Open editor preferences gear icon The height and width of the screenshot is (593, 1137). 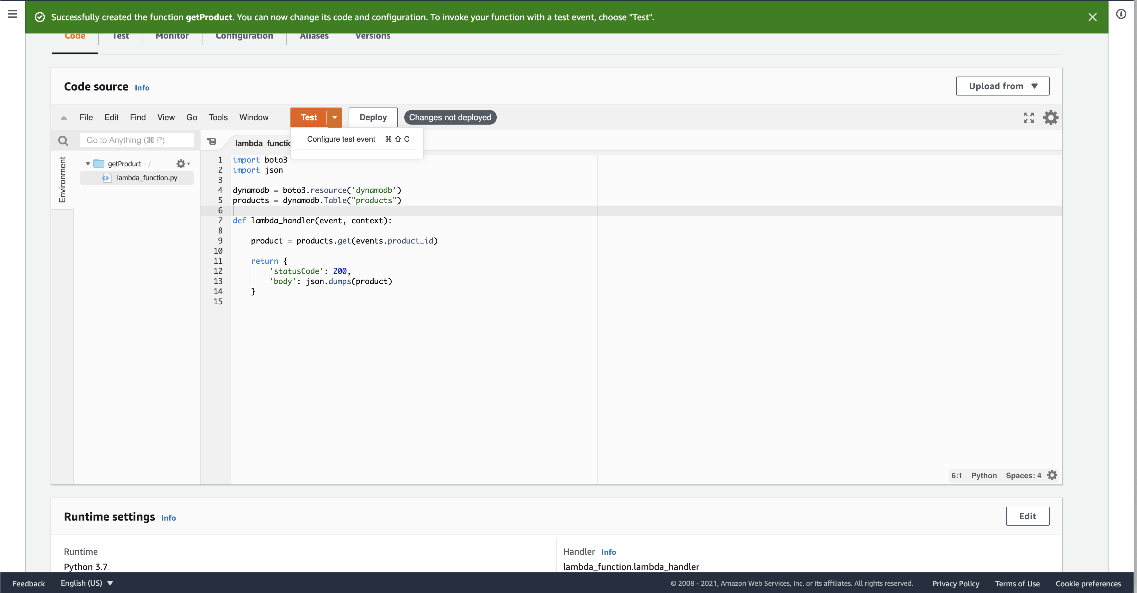1051,118
